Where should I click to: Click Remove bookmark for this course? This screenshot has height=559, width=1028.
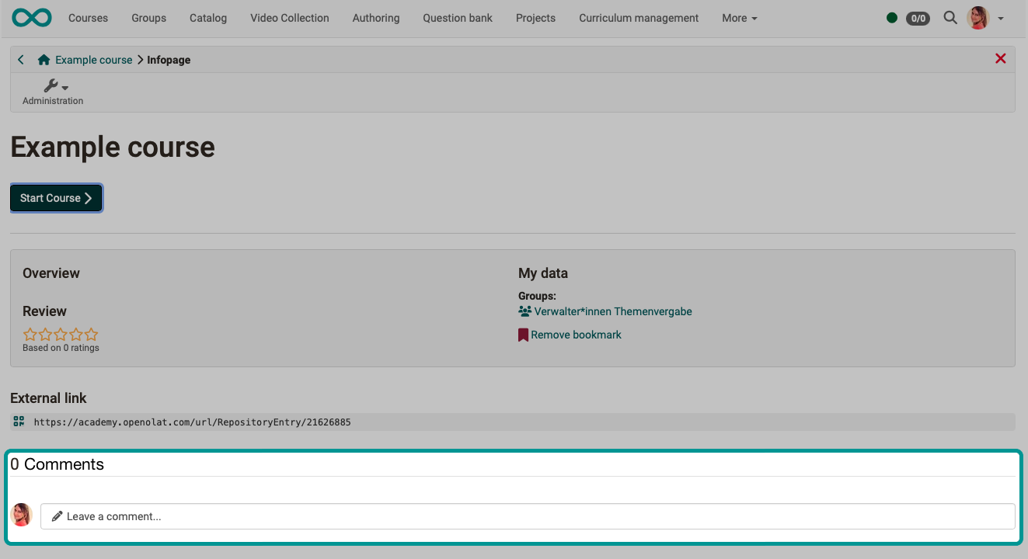pos(576,334)
